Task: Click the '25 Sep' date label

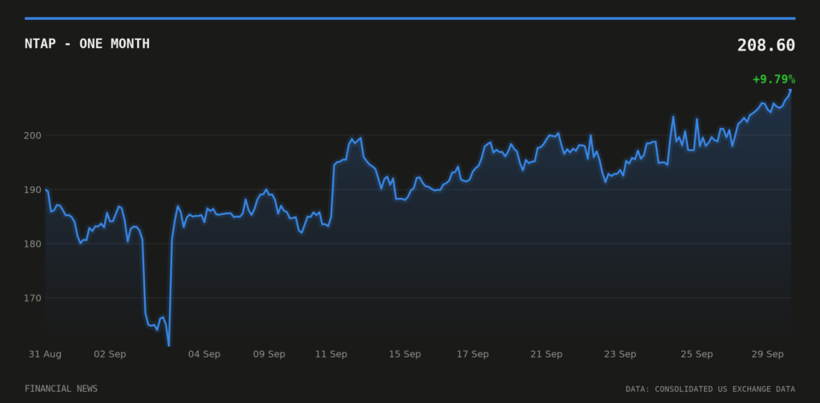Action: pyautogui.click(x=697, y=354)
